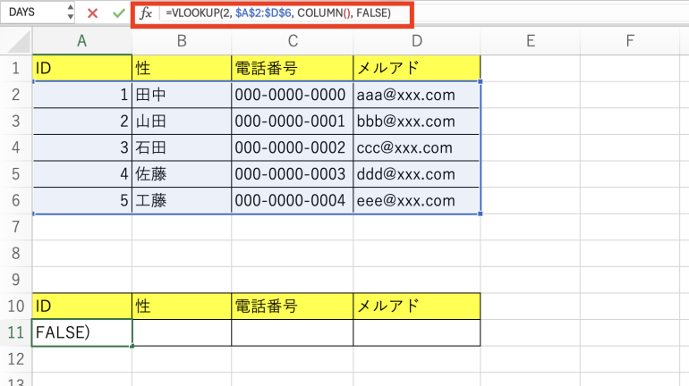Select row 4 header
The image size is (689, 386).
click(16, 147)
